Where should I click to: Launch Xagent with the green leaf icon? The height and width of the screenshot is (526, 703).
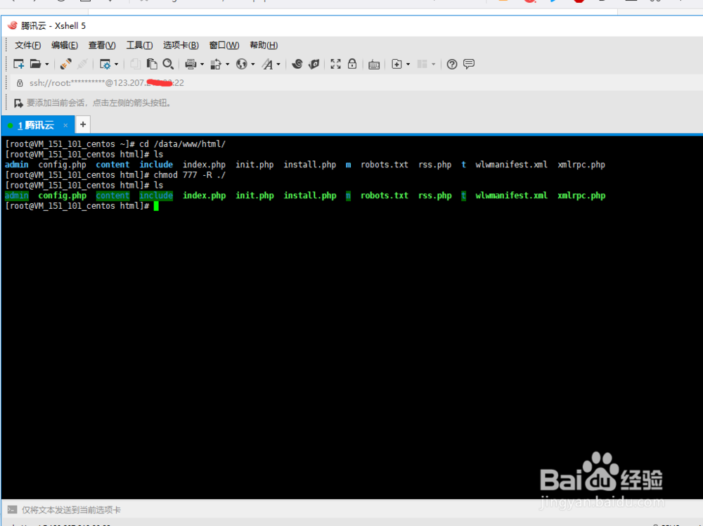[x=314, y=64]
